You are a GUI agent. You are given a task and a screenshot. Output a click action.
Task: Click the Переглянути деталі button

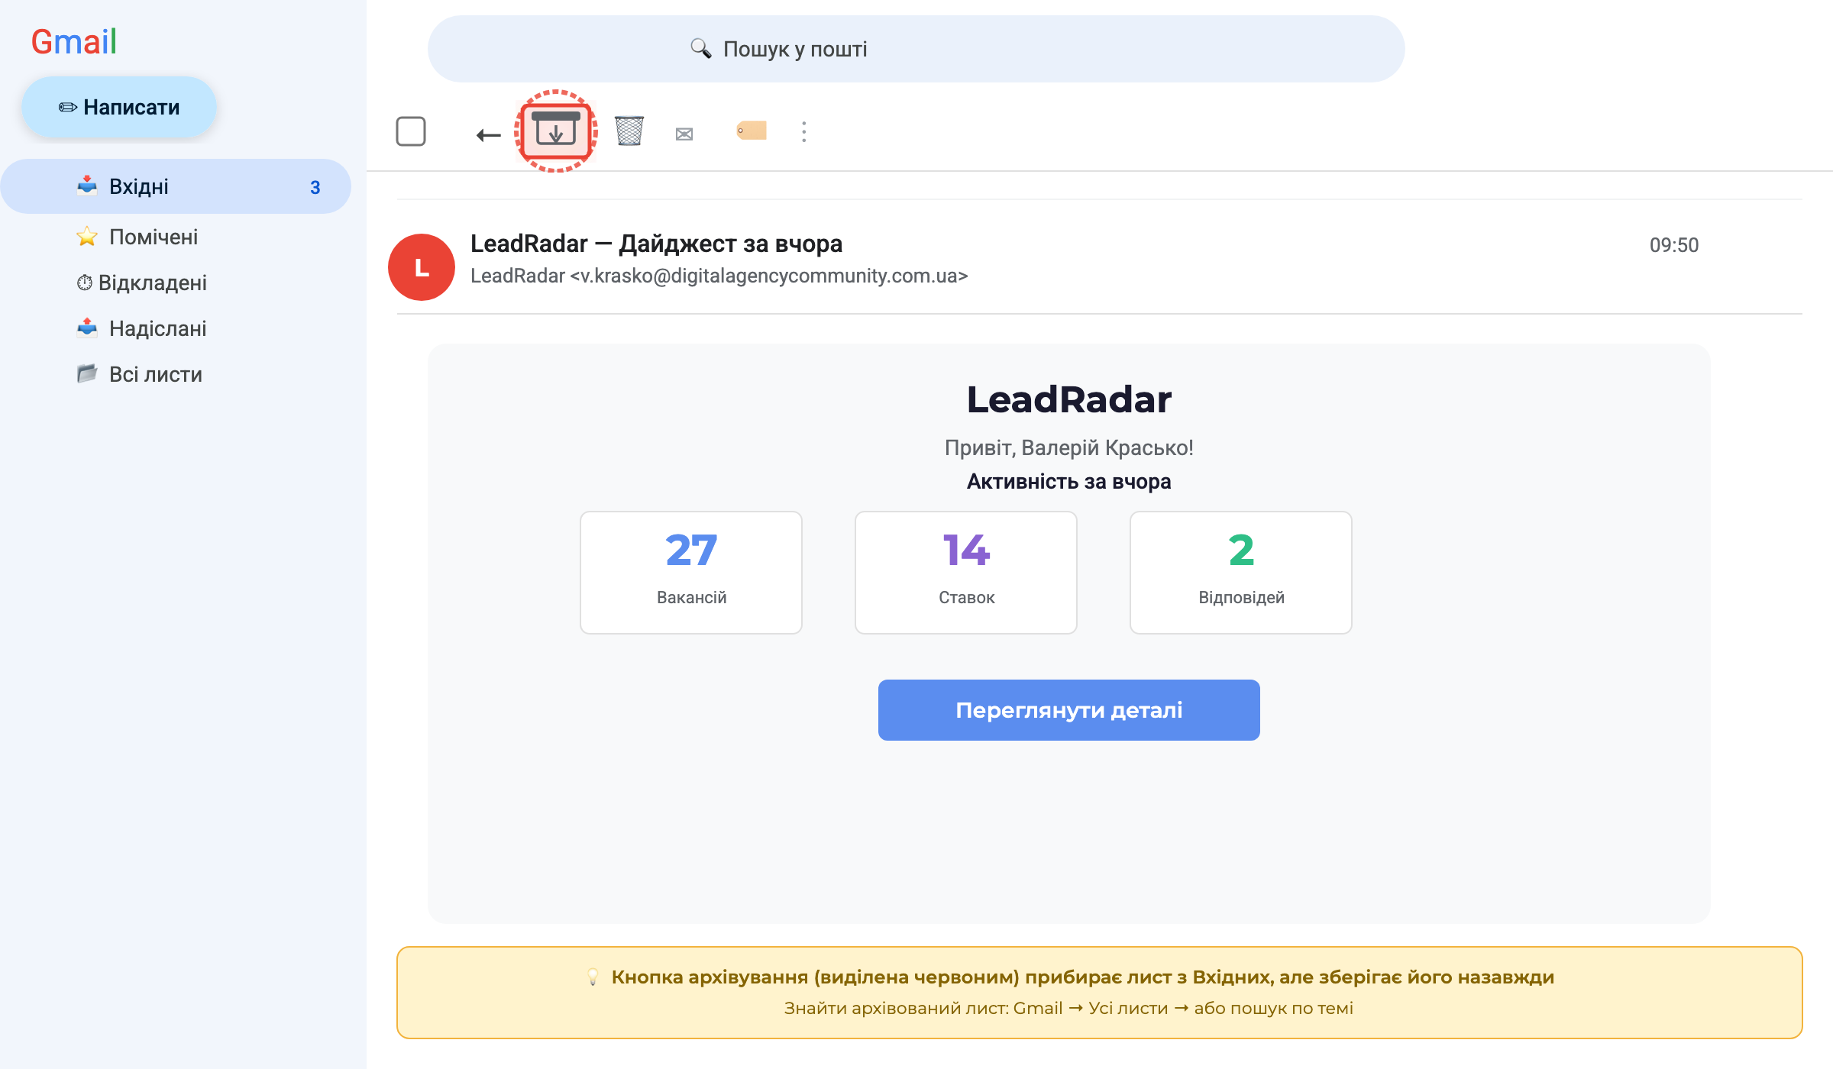tap(1069, 710)
